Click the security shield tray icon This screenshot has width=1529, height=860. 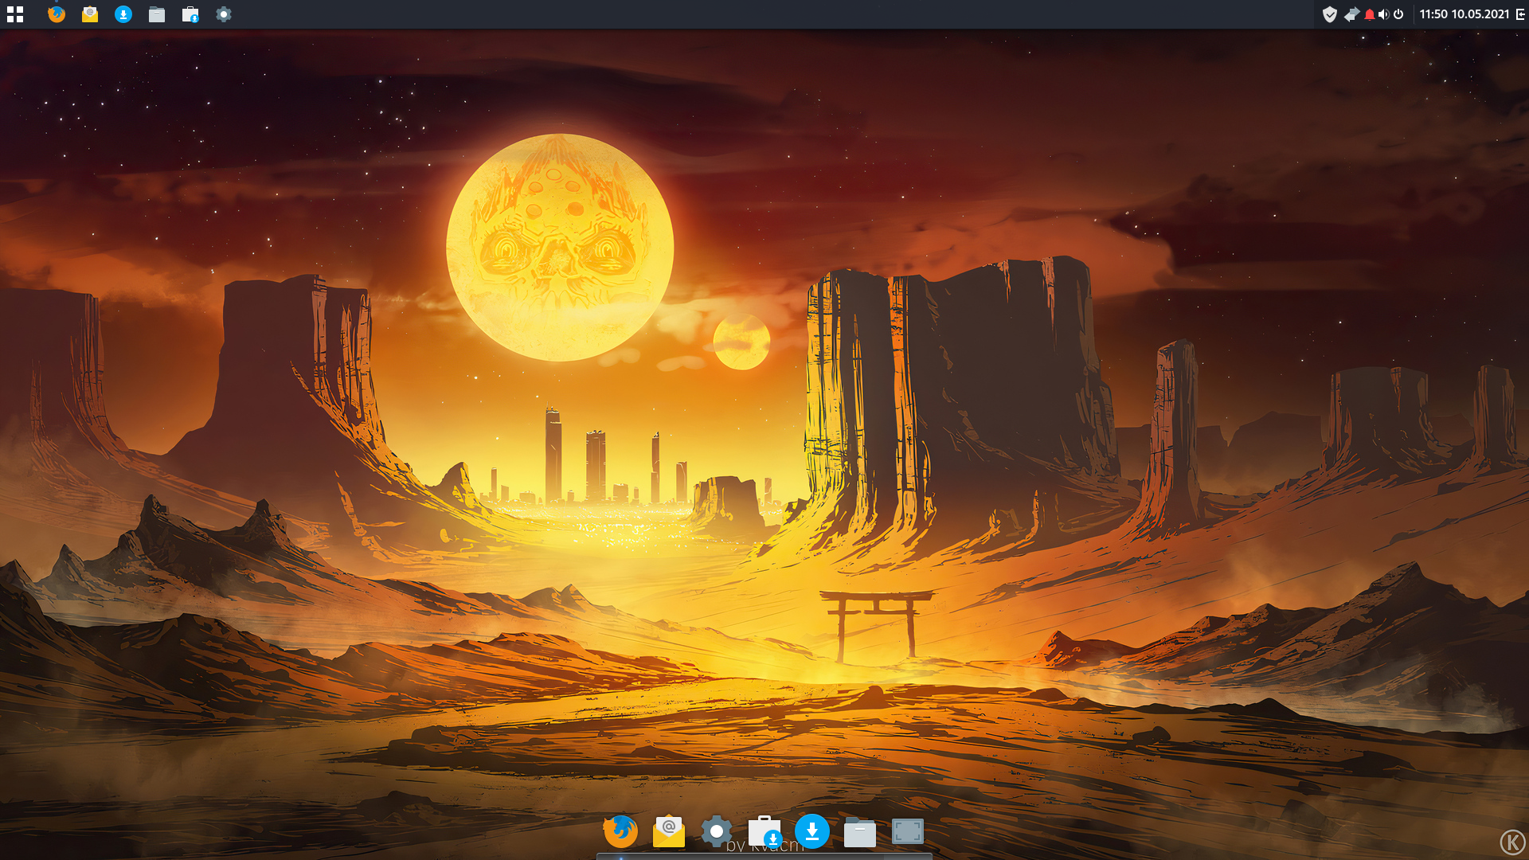[1329, 14]
